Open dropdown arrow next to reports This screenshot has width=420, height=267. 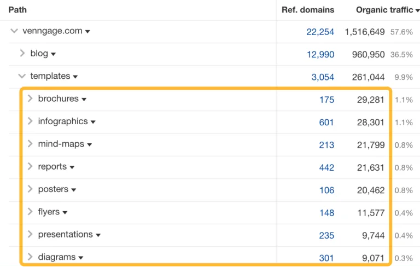[72, 167]
